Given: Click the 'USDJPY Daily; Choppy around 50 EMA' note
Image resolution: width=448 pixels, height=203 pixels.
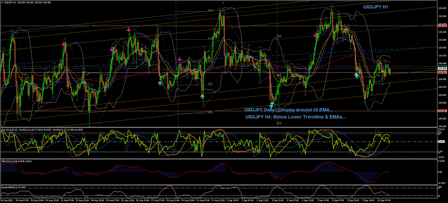Looking at the screenshot, I should tap(289, 110).
